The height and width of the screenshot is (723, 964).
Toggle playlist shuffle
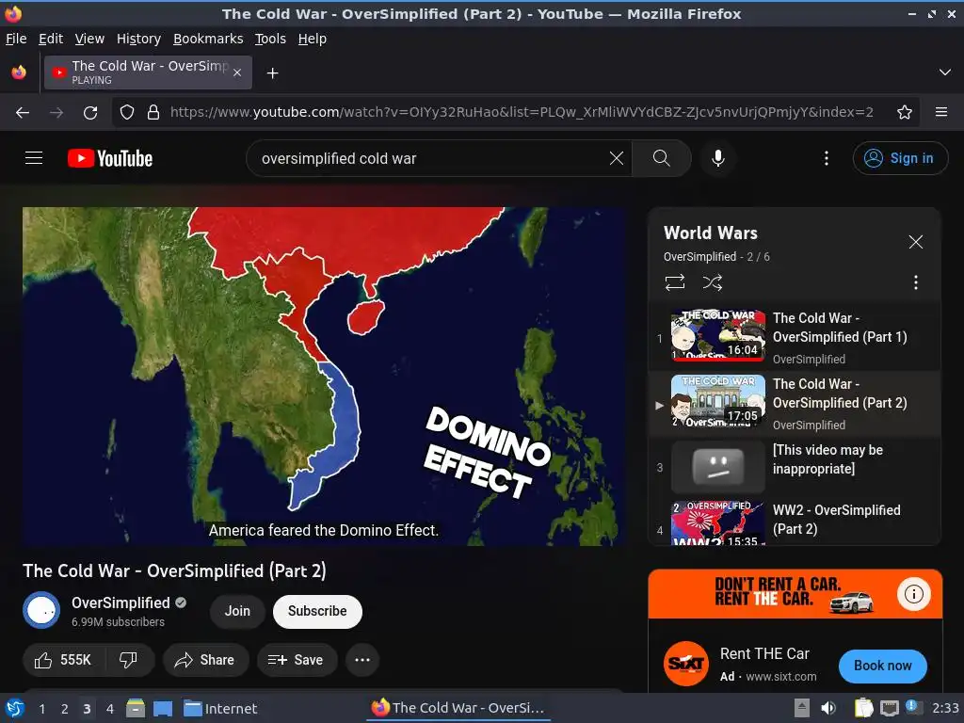(713, 282)
